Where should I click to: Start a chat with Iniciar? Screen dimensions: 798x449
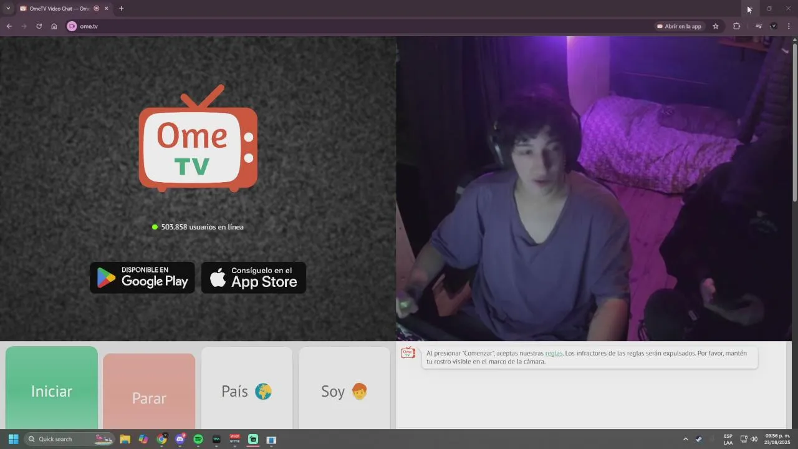(52, 388)
